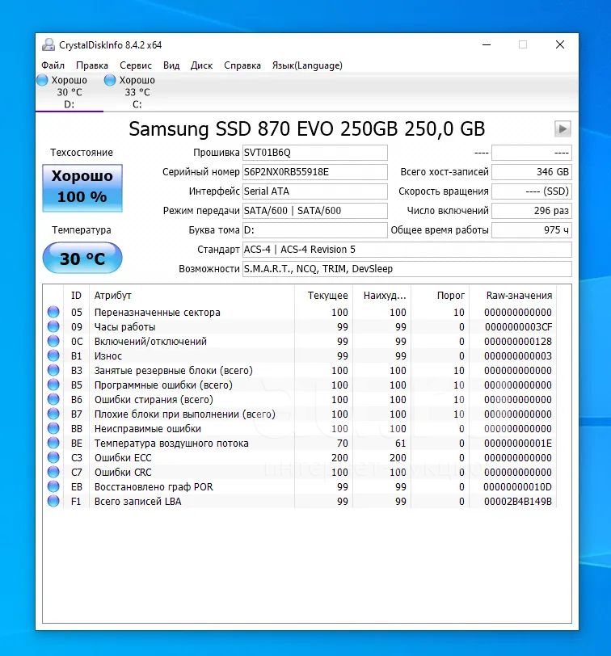Click status orb for Неисправимые ошибки row
This screenshot has width=611, height=656.
pyautogui.click(x=53, y=428)
